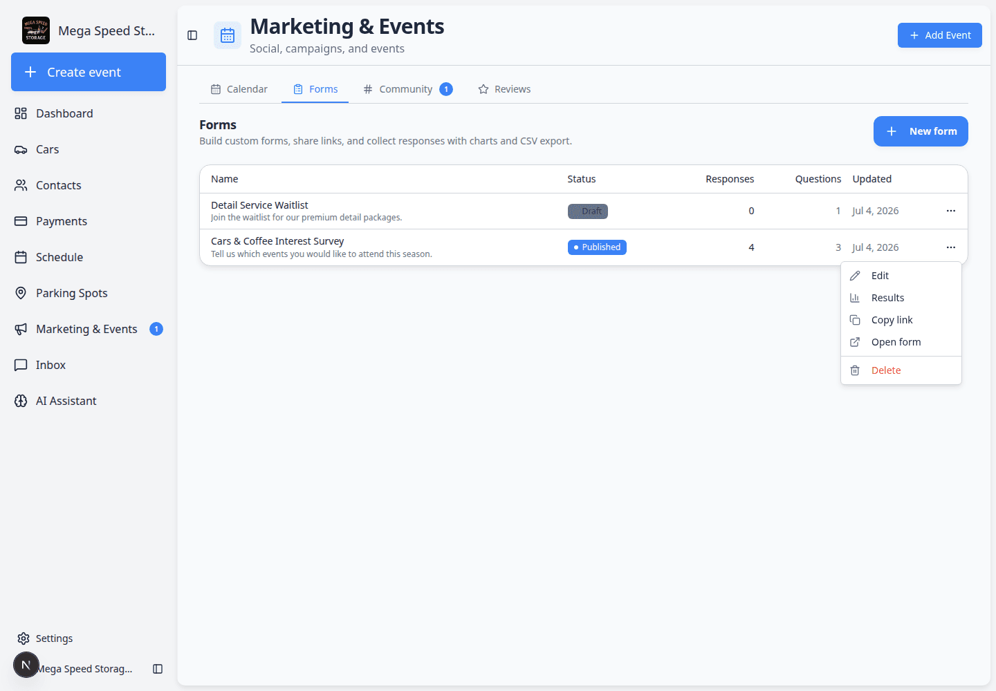Toggle the sidebar panel icon beside the header

coord(192,35)
